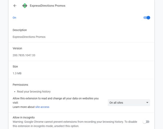This screenshot has width=163, height=129.
Task: Enable the Allow in incognito toggle
Action: tap(146, 122)
